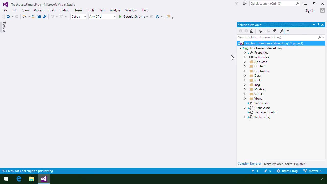The width and height of the screenshot is (327, 184).
Task: Switch to the Team Explorer tab
Action: [x=273, y=164]
